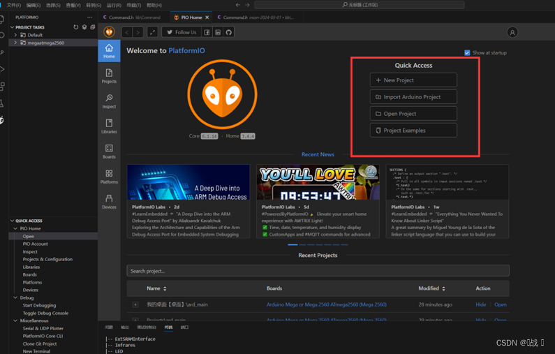This screenshot has width=555, height=354.
Task: Click the New Project button
Action: [x=413, y=80]
